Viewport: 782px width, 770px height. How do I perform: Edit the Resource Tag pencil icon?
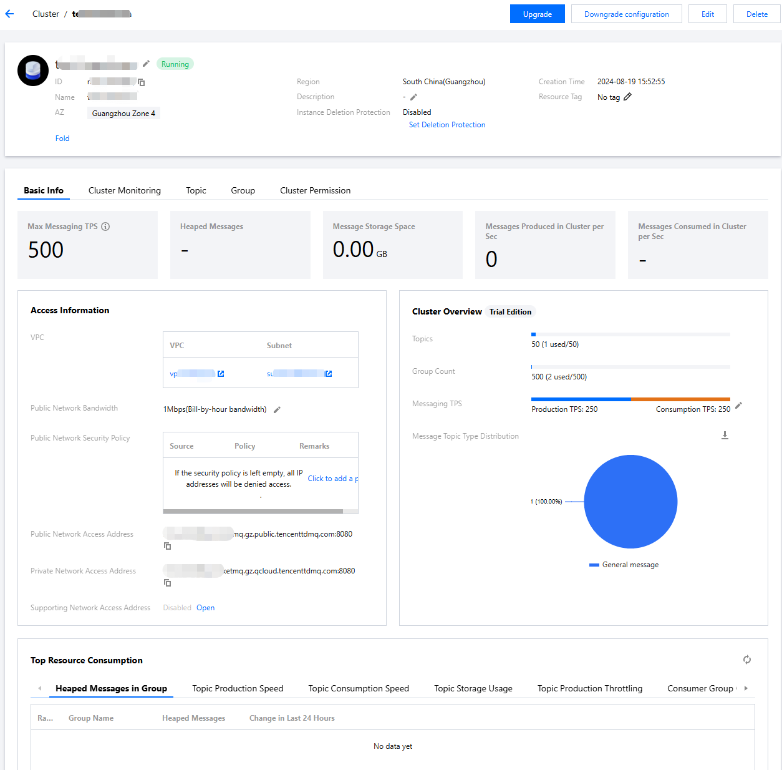point(627,97)
